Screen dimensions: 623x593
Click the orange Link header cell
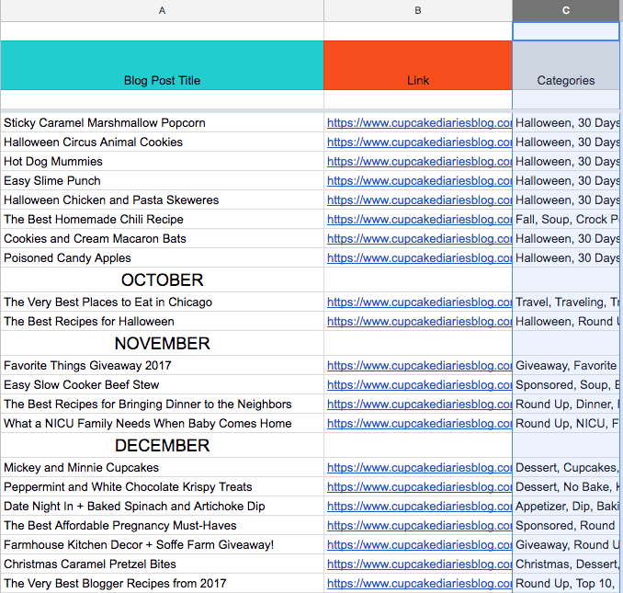point(418,65)
